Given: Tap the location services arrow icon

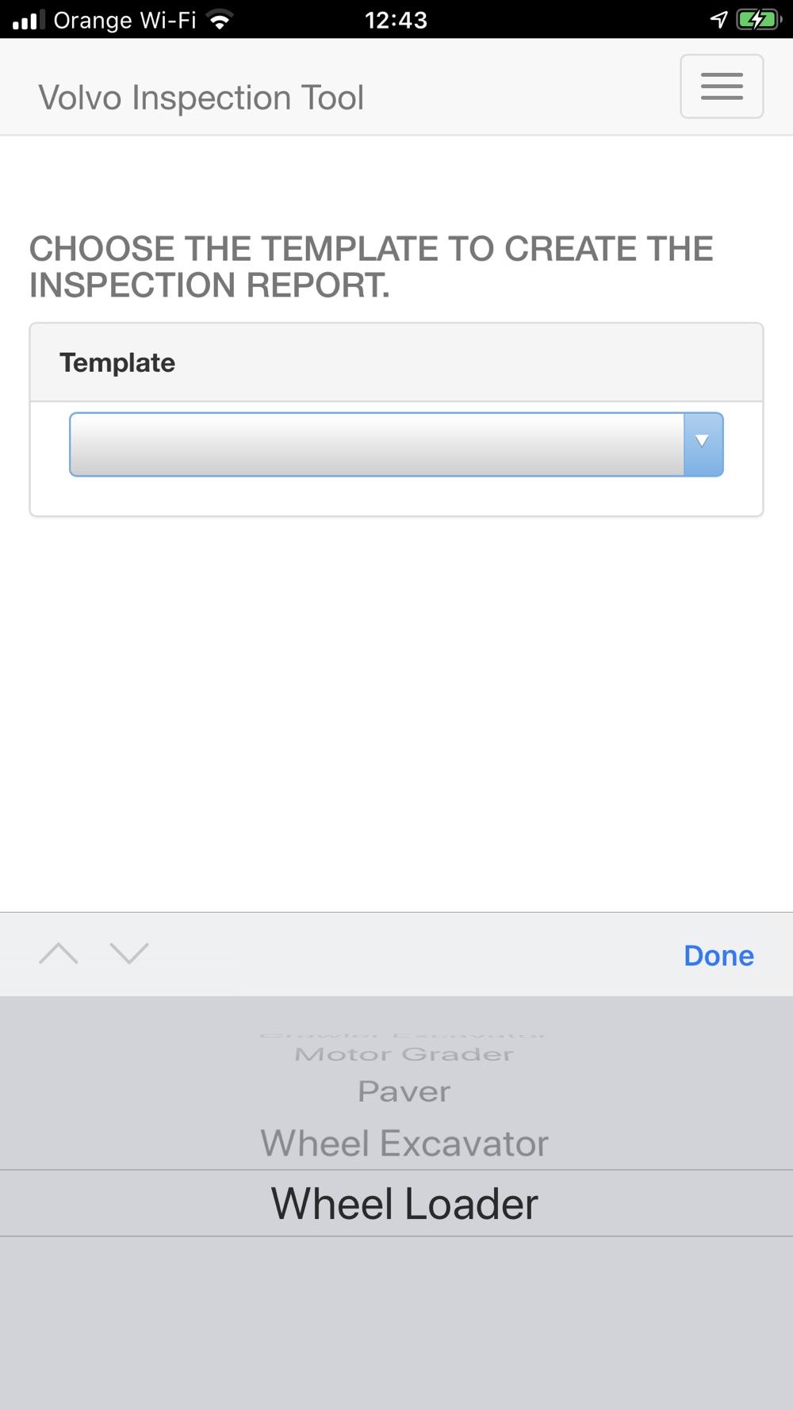Looking at the screenshot, I should pos(718,20).
